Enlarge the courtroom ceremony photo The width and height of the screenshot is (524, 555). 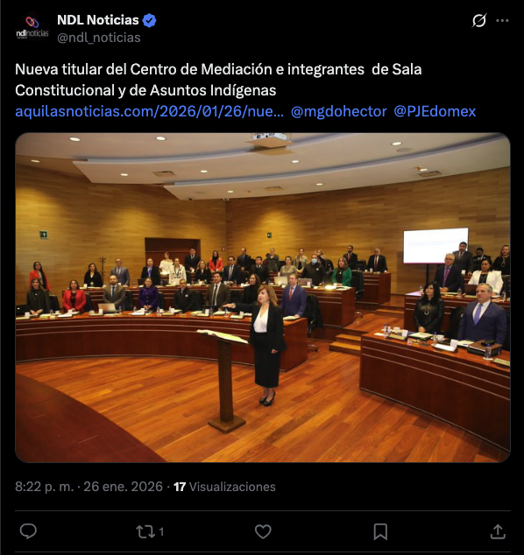tap(263, 298)
